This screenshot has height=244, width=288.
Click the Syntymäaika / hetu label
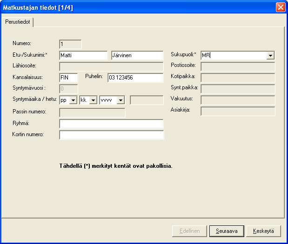tap(34, 99)
